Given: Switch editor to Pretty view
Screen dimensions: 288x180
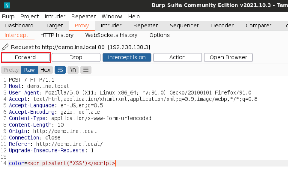Looking at the screenshot, I should click(11, 70).
